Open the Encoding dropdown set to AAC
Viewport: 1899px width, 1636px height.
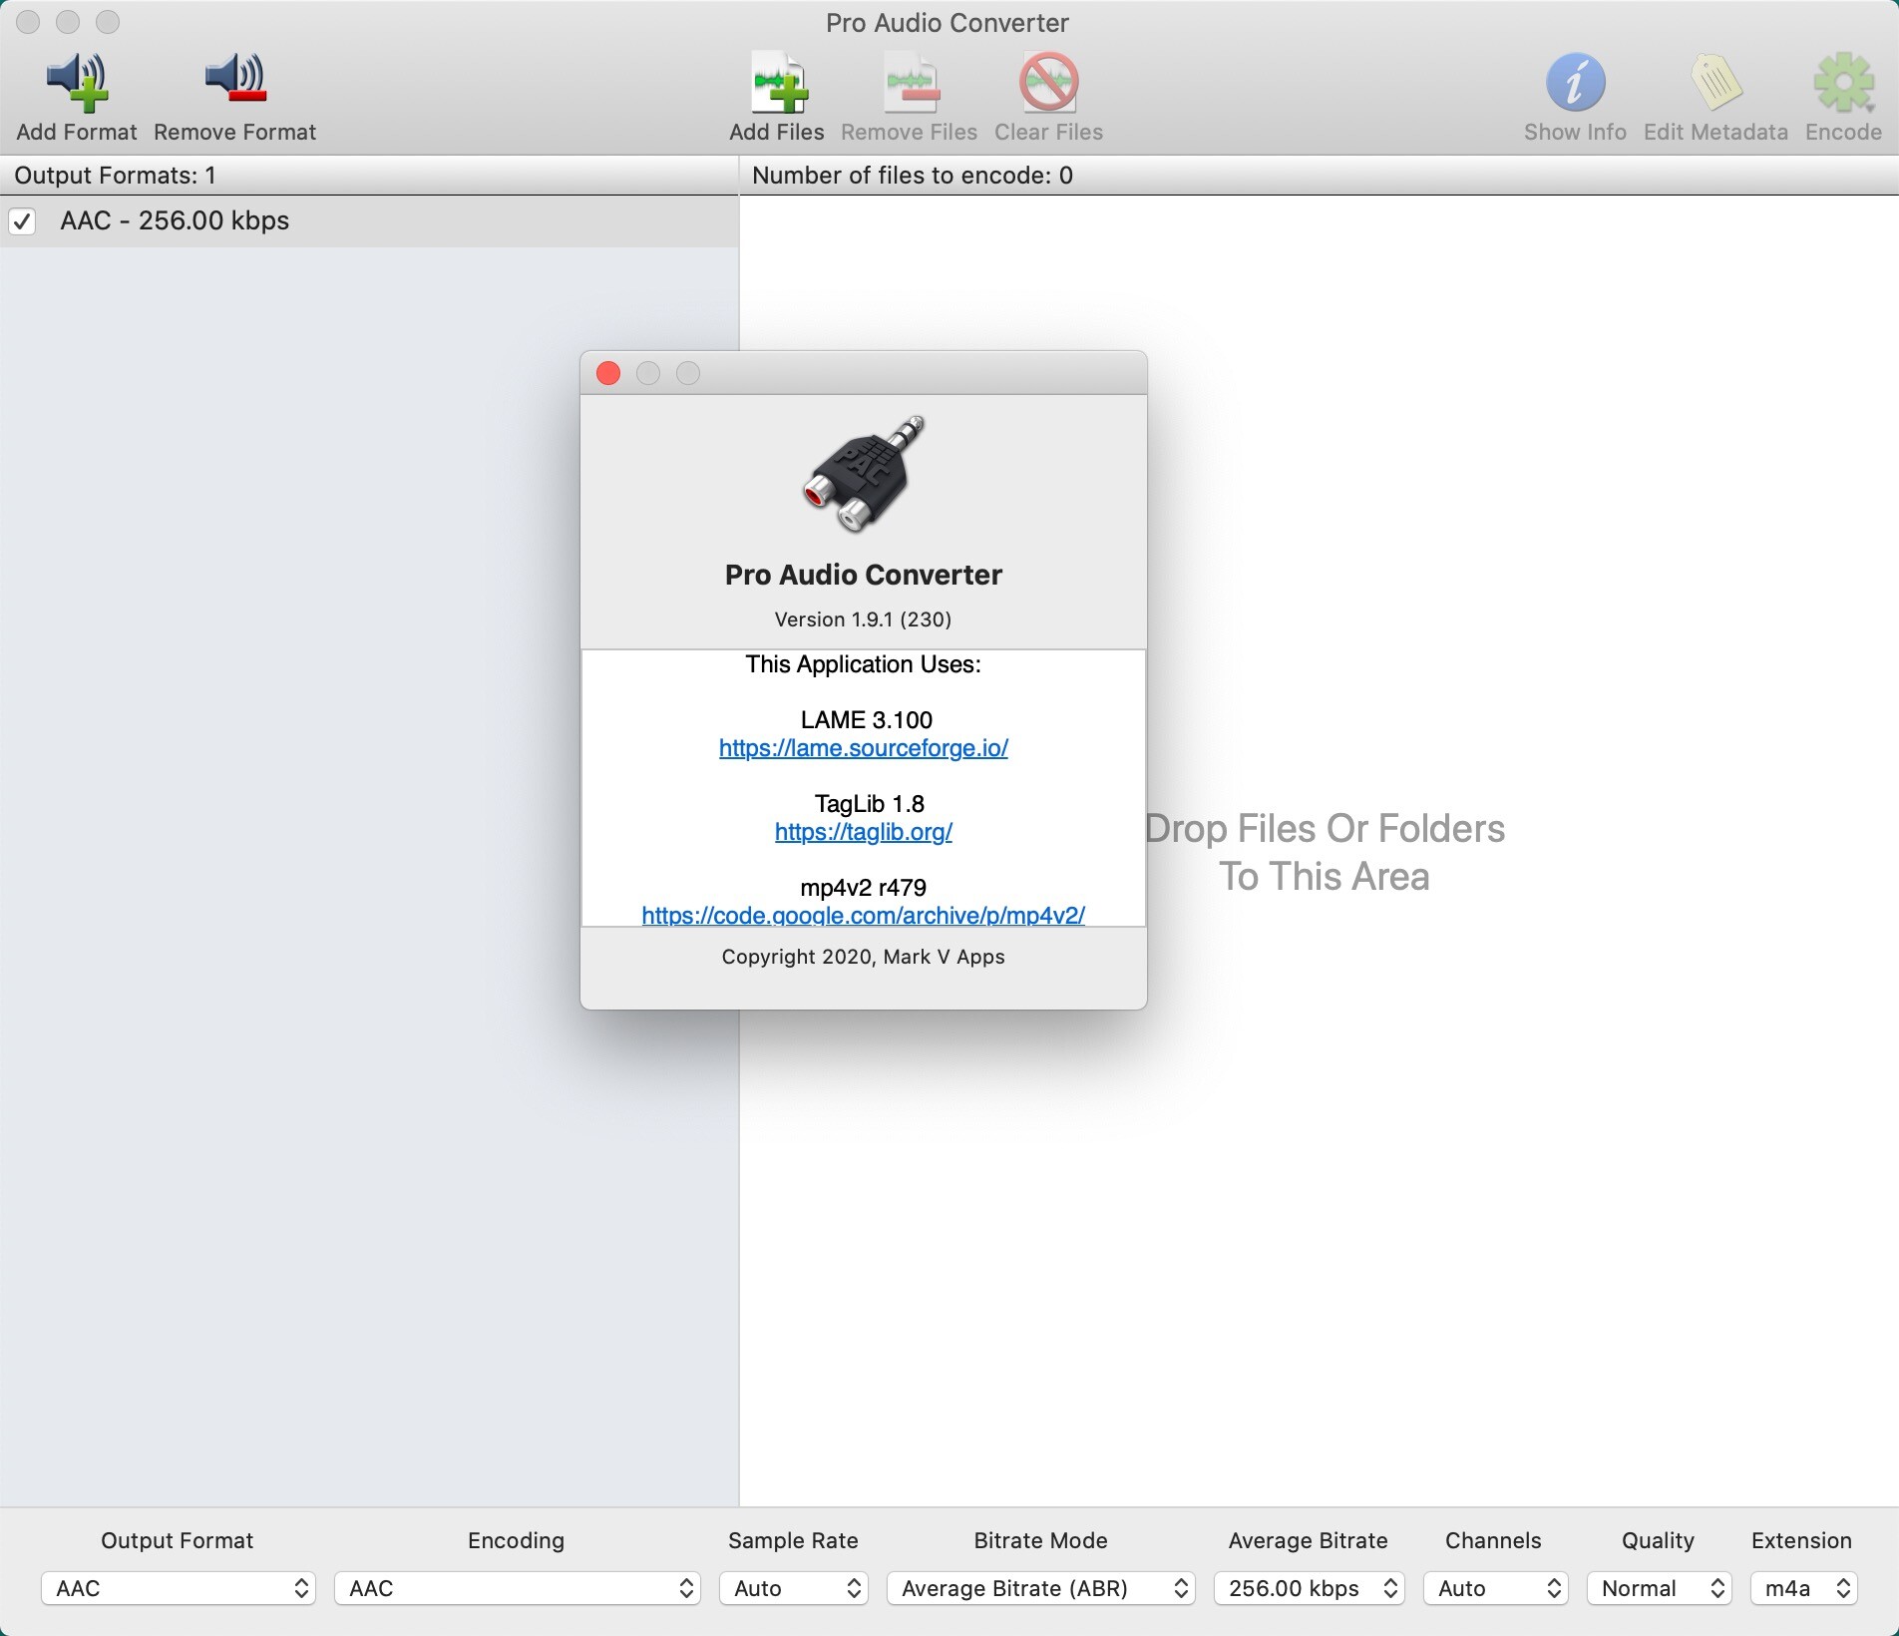[x=517, y=1588]
